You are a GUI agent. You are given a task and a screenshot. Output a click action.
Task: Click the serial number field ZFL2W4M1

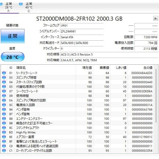(82, 31)
